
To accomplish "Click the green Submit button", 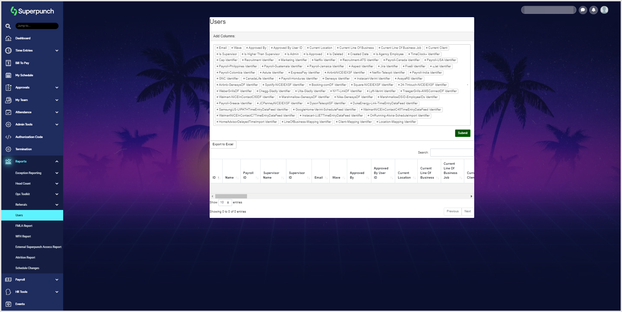I will point(462,133).
